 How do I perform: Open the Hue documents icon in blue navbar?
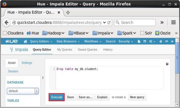coord(139,41)
